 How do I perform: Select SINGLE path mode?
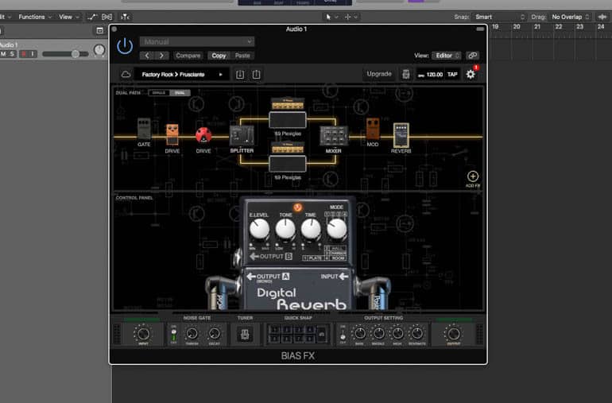pos(159,93)
